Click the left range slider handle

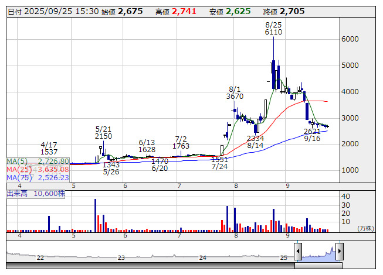(x=298, y=252)
